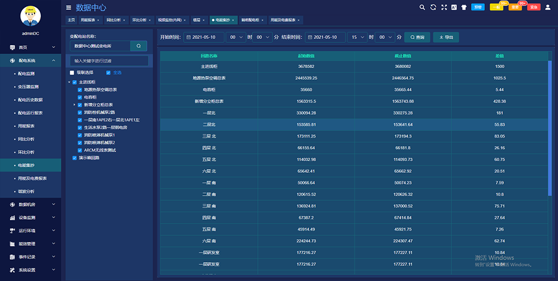This screenshot has height=281, width=558.
Task: Click the 导出 export button
Action: point(446,37)
